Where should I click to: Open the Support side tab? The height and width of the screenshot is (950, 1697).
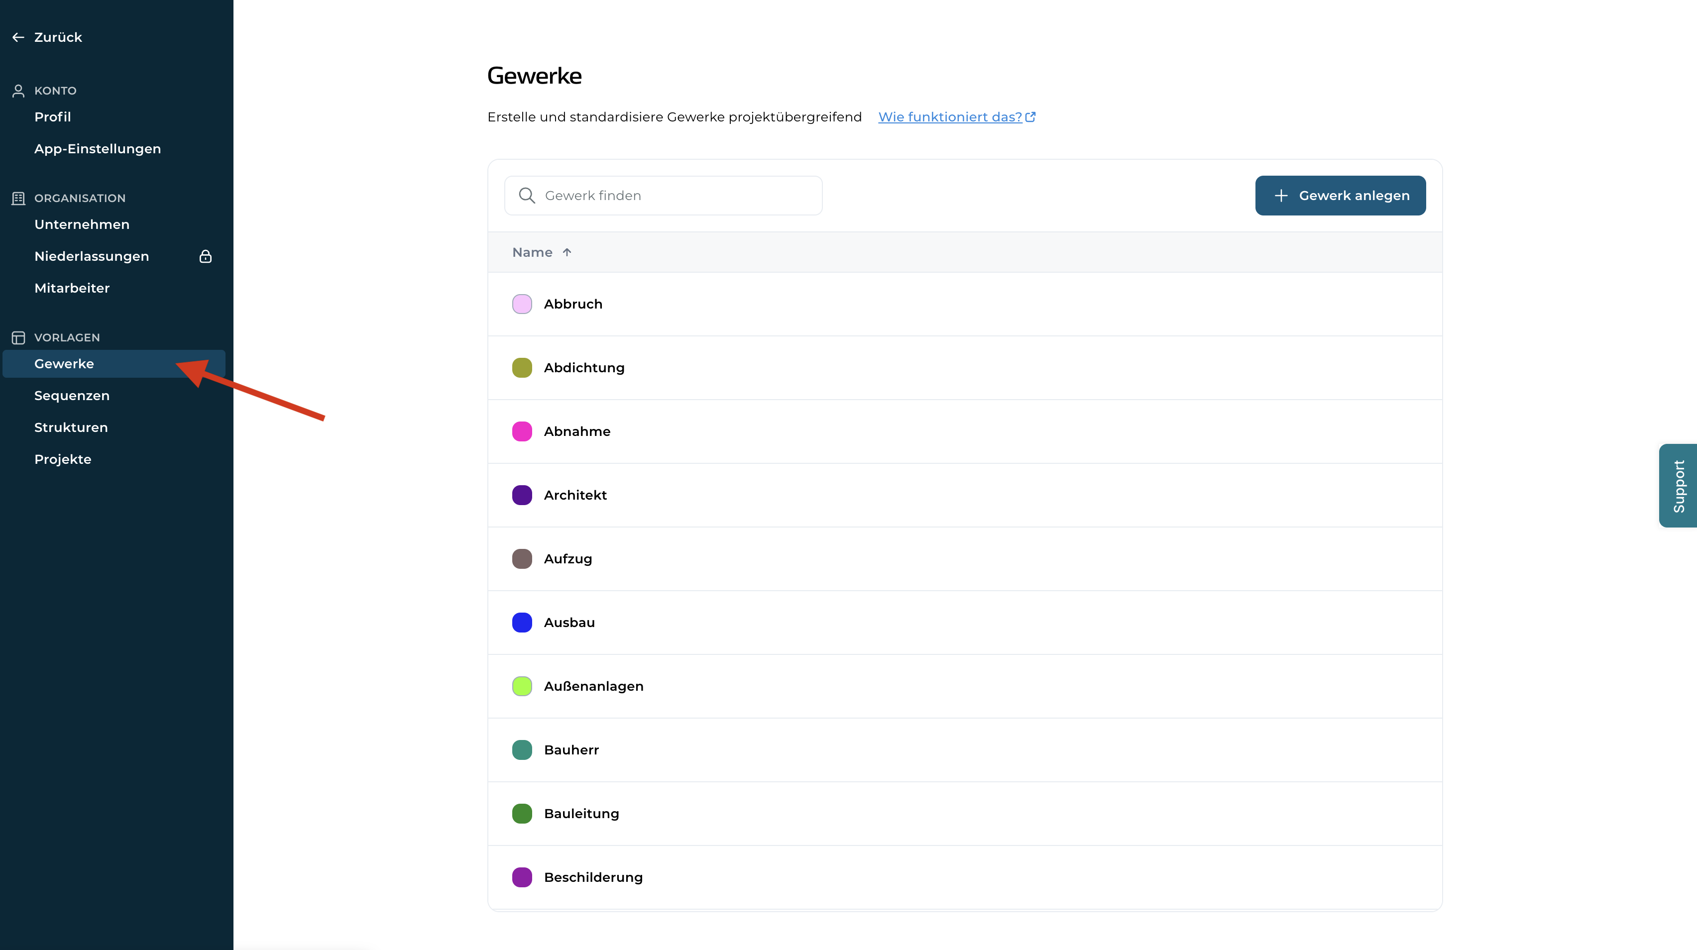pos(1678,486)
